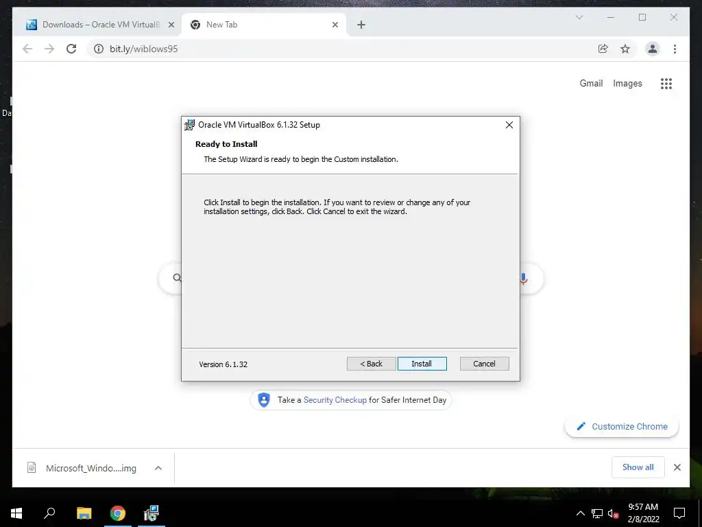Click the VirtualBox installer taskbar icon
Viewport: 702px width, 527px height.
152,513
